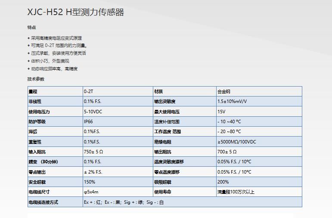
Task: Select the cable wiring color code cell
Action: click(124, 202)
